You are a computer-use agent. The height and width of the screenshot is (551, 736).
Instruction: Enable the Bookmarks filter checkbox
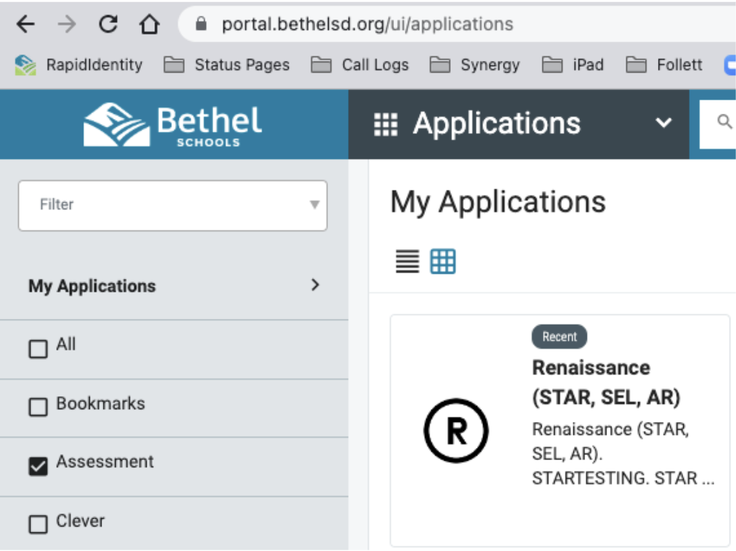click(38, 407)
